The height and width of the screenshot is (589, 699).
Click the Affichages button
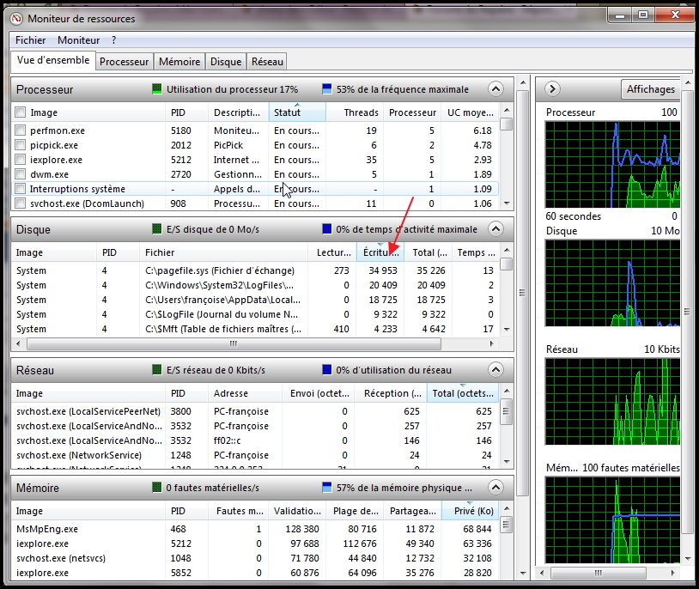pos(650,89)
